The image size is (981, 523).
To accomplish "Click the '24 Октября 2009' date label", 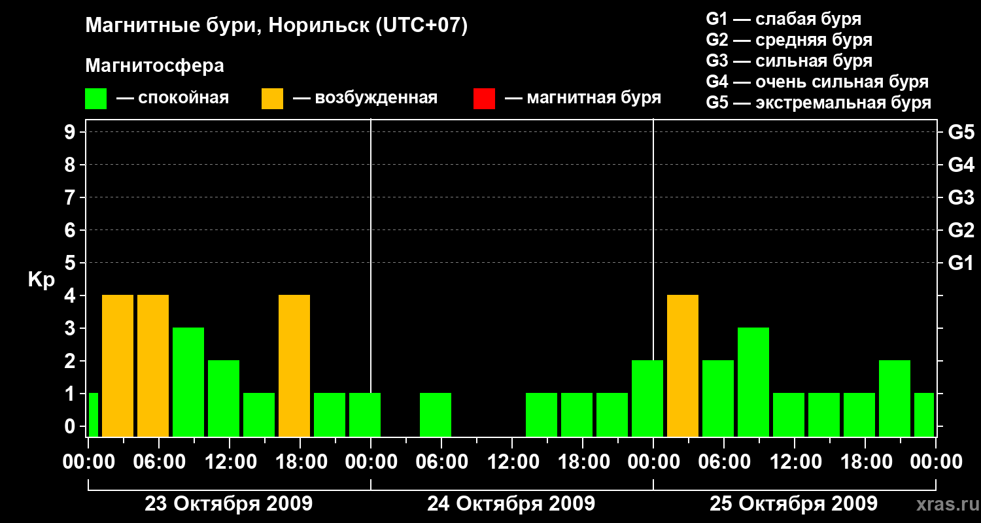I will coord(511,504).
